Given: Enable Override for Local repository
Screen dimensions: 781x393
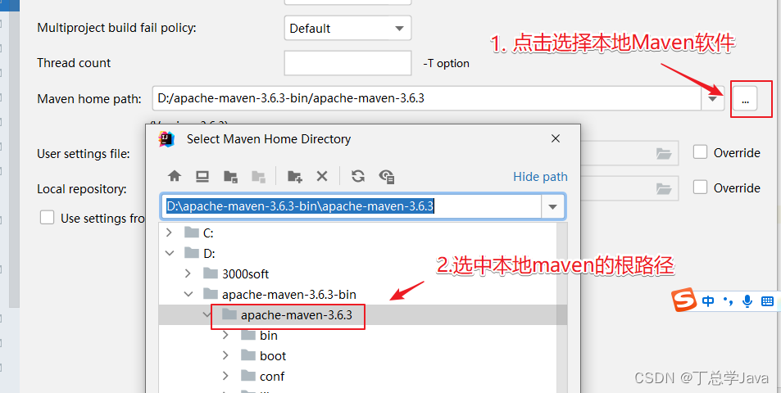Looking at the screenshot, I should 701,187.
